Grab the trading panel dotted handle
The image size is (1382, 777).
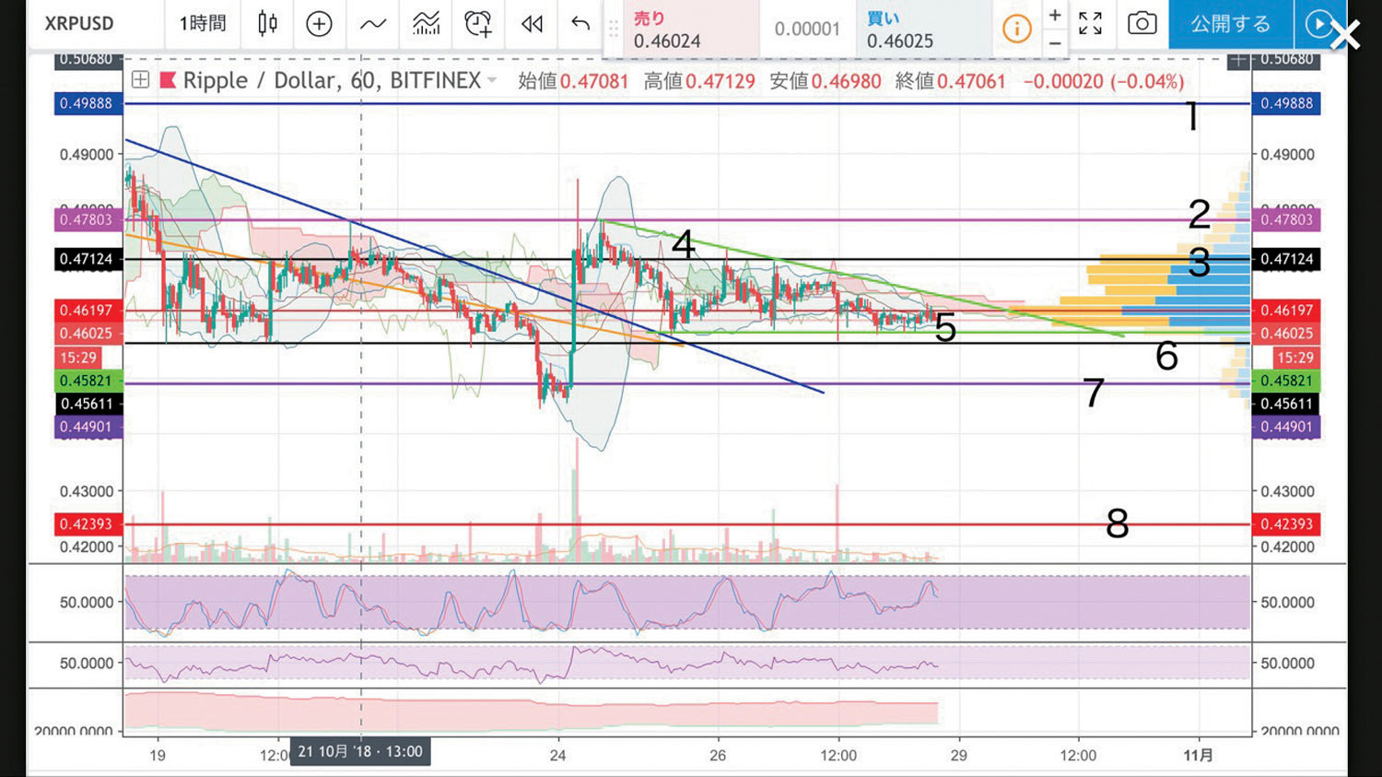click(x=614, y=29)
